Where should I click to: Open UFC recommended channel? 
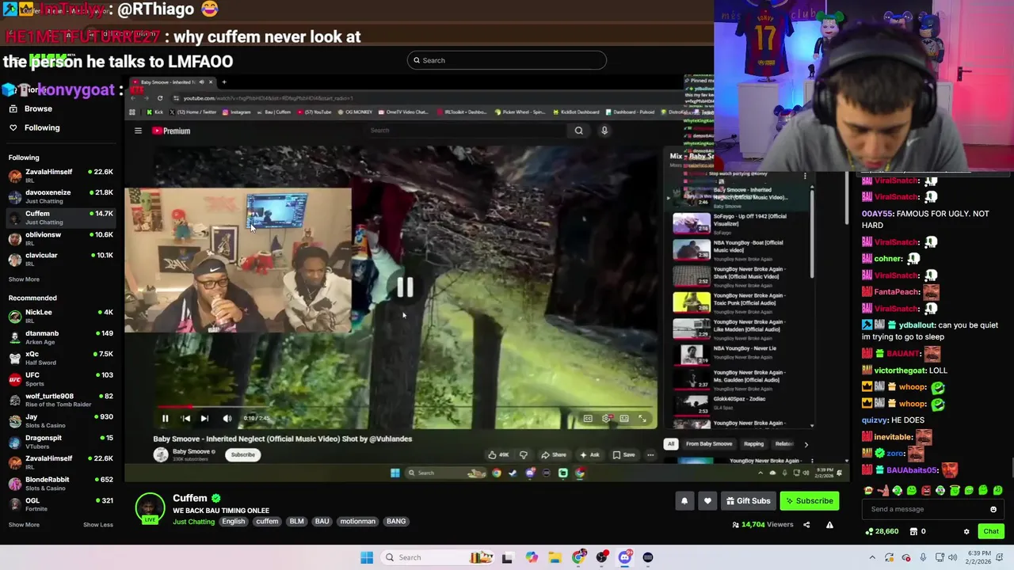(x=61, y=378)
